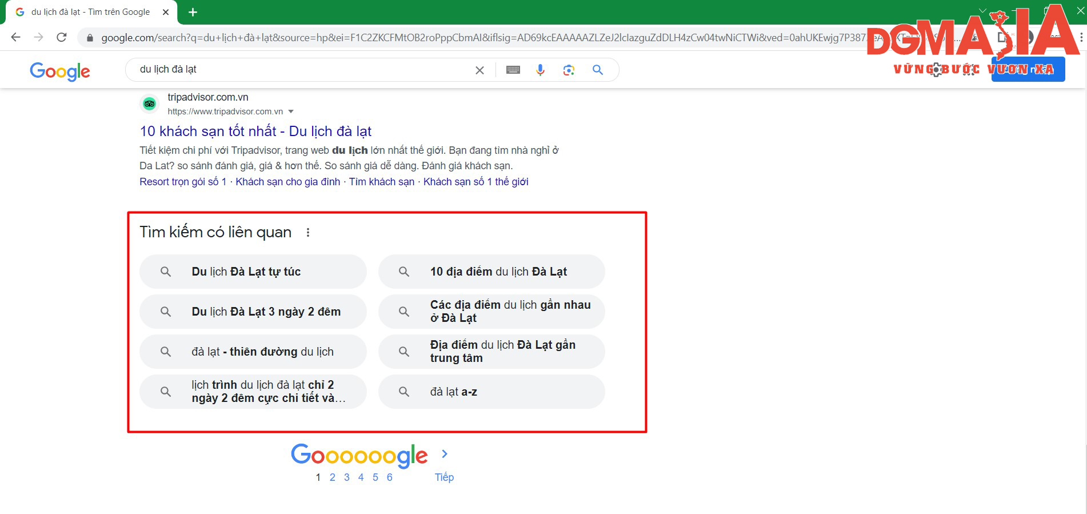The image size is (1087, 514).
Task: Select 'Địa điểm du lịch Đà Lạt gần trung tâm'
Action: tap(491, 352)
